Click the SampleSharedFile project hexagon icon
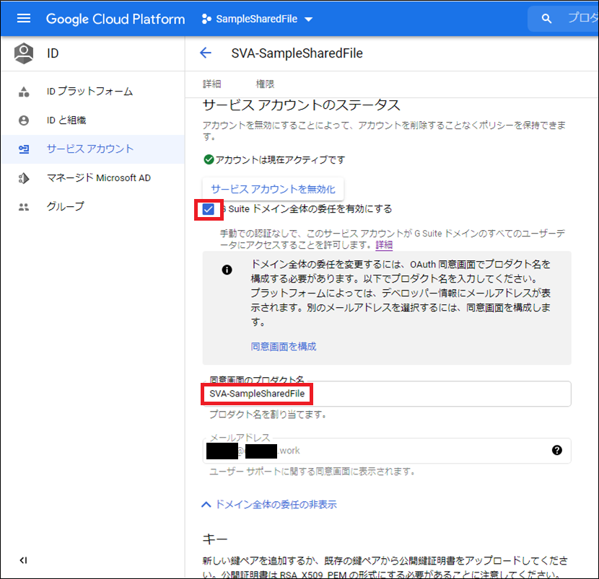The width and height of the screenshot is (599, 579). tap(206, 19)
